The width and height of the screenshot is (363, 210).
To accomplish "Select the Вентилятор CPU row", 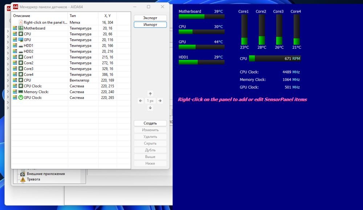I will [x=71, y=80].
